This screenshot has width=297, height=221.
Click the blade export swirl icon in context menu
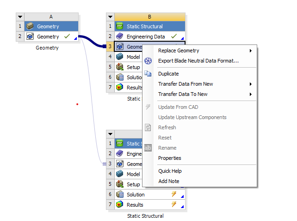pos(148,61)
